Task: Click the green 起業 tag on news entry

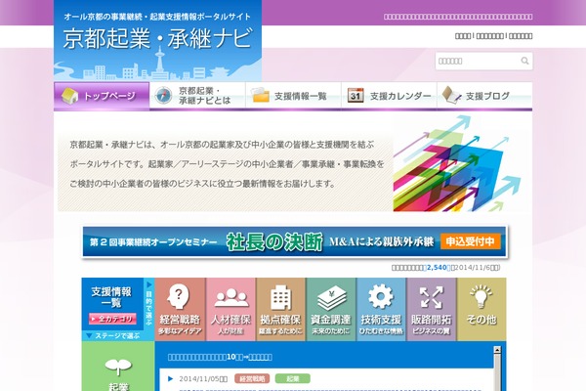Action: [x=293, y=378]
